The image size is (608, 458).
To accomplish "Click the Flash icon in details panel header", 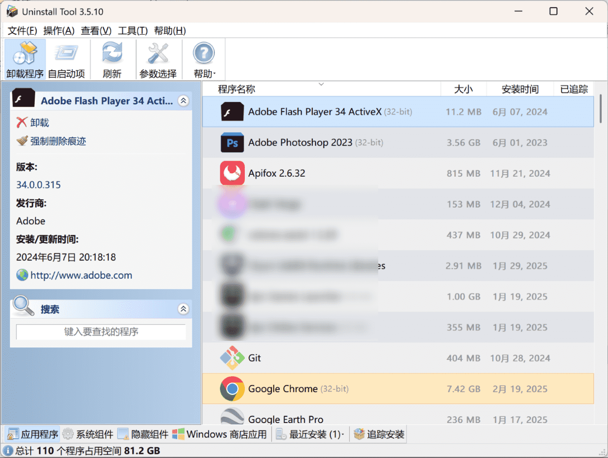I will [x=24, y=98].
